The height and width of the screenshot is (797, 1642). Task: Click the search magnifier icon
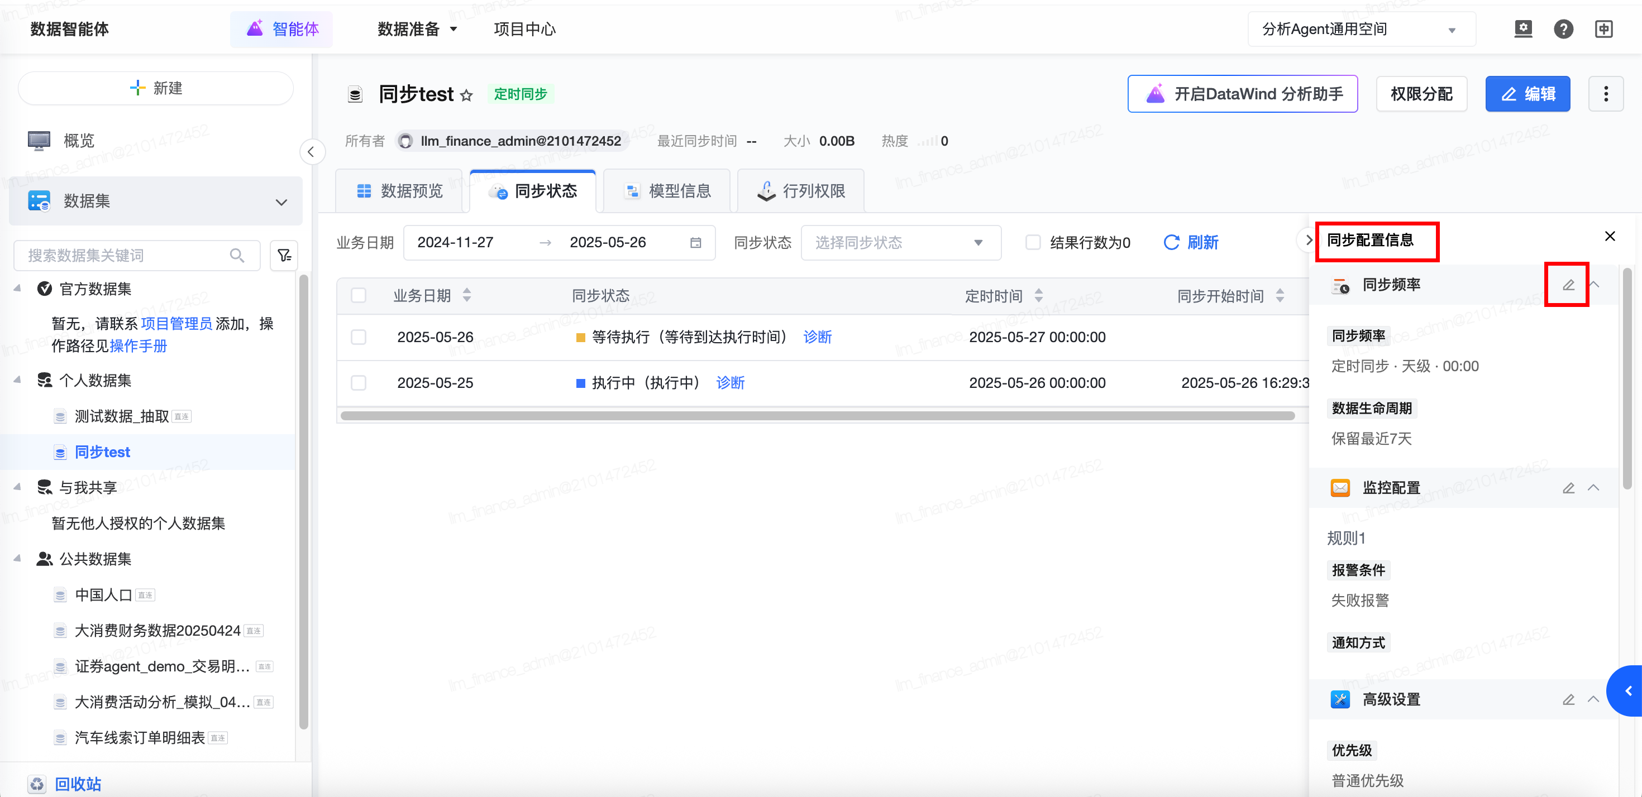[x=237, y=256]
